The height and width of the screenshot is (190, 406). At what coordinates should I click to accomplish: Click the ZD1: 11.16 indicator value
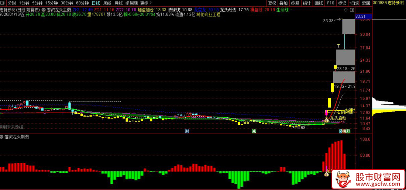pos(104,10)
